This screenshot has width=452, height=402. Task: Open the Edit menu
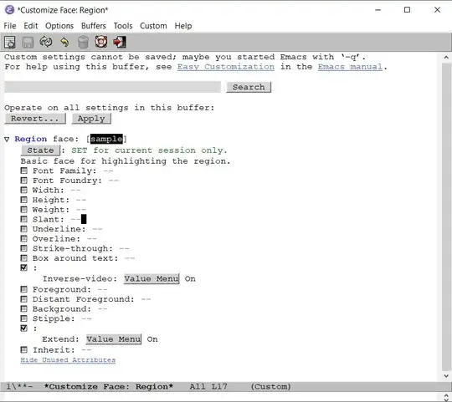click(x=31, y=26)
